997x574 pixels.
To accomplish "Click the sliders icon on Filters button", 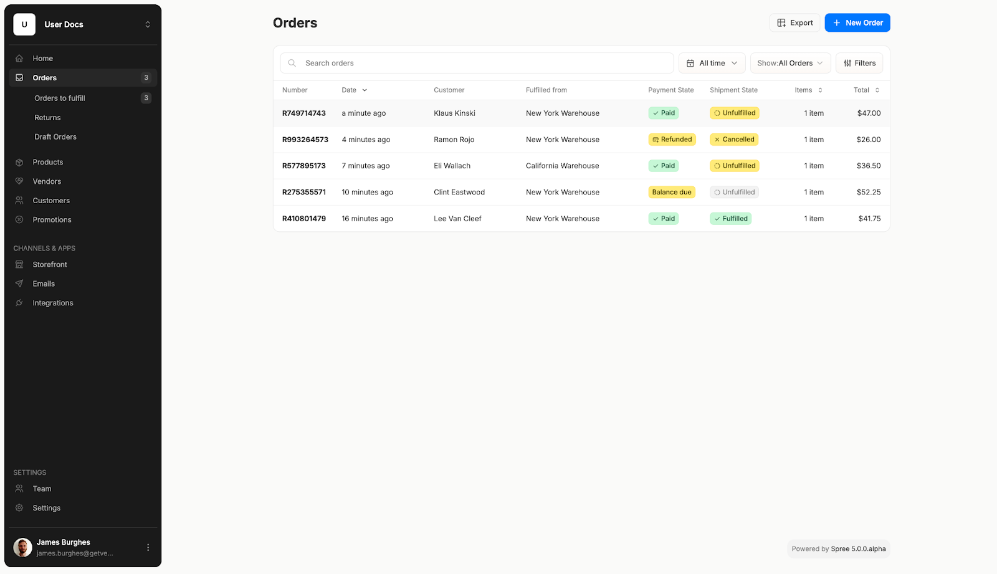I will pyautogui.click(x=847, y=63).
